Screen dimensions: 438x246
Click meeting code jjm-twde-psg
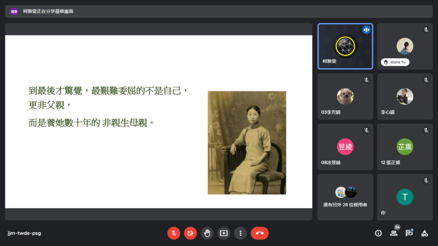pos(24,233)
